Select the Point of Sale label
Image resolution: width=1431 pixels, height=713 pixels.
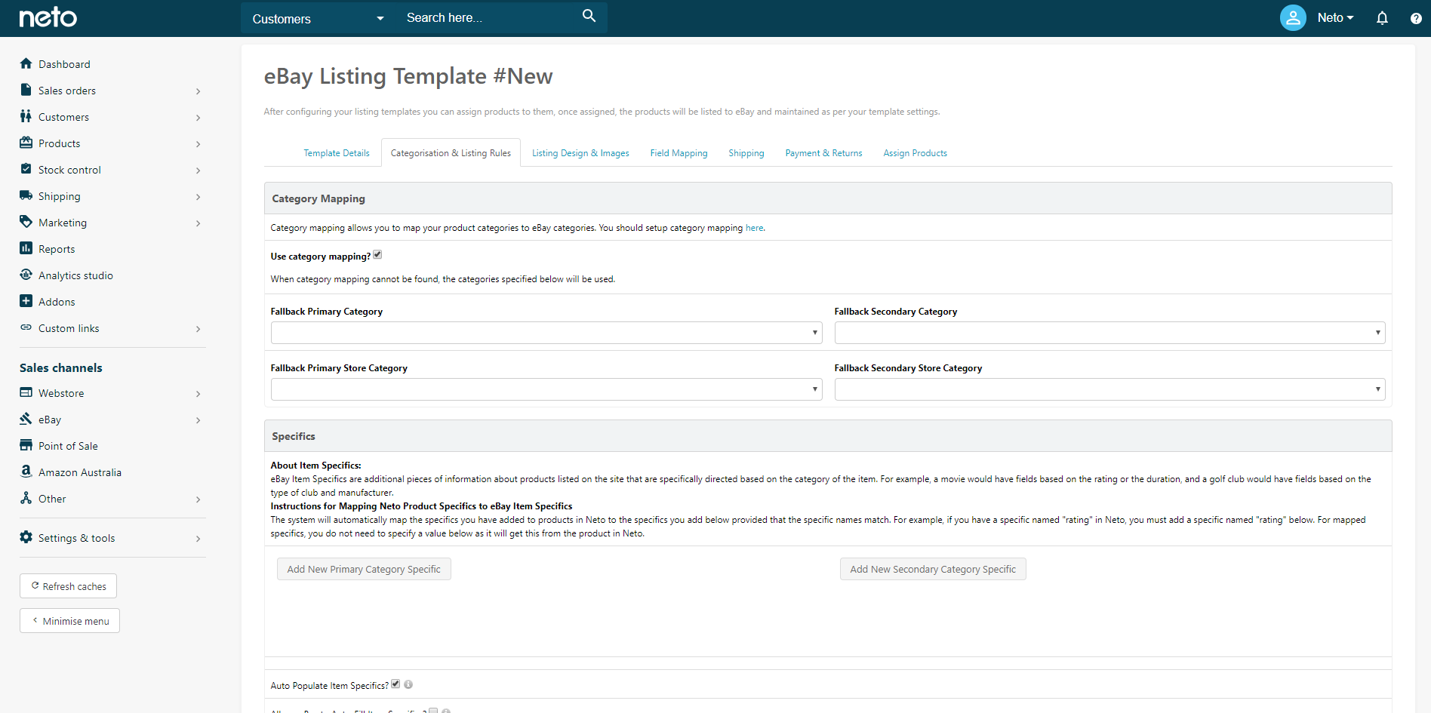pyautogui.click(x=68, y=446)
